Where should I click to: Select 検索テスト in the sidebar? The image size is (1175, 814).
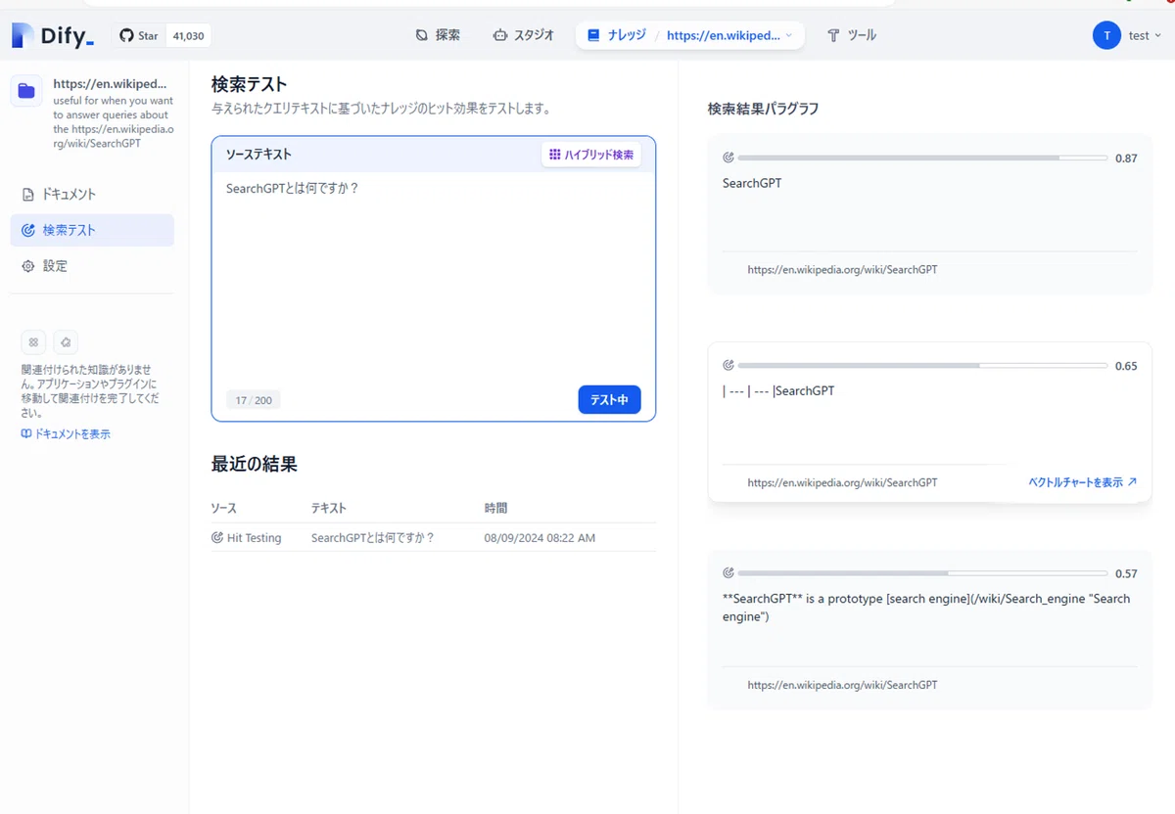[x=92, y=230]
